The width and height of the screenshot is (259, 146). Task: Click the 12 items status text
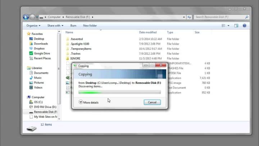coord(46,124)
